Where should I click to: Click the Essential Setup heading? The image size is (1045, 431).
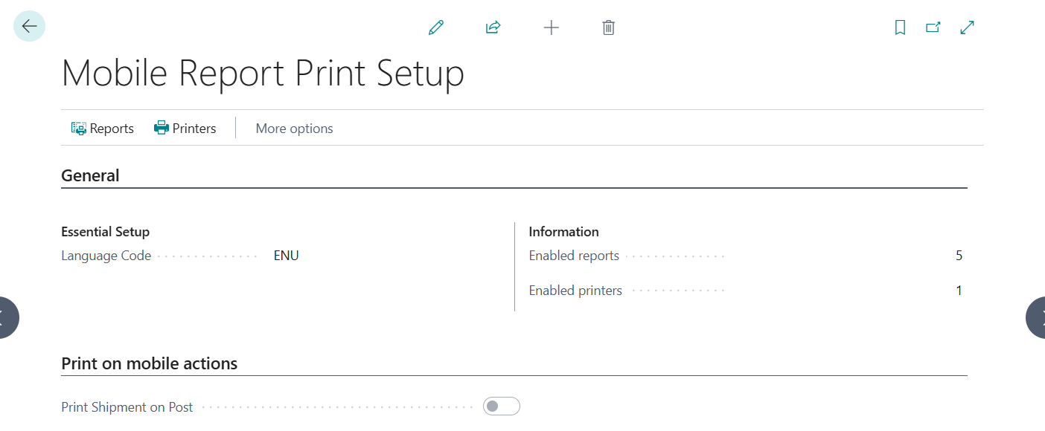(106, 232)
